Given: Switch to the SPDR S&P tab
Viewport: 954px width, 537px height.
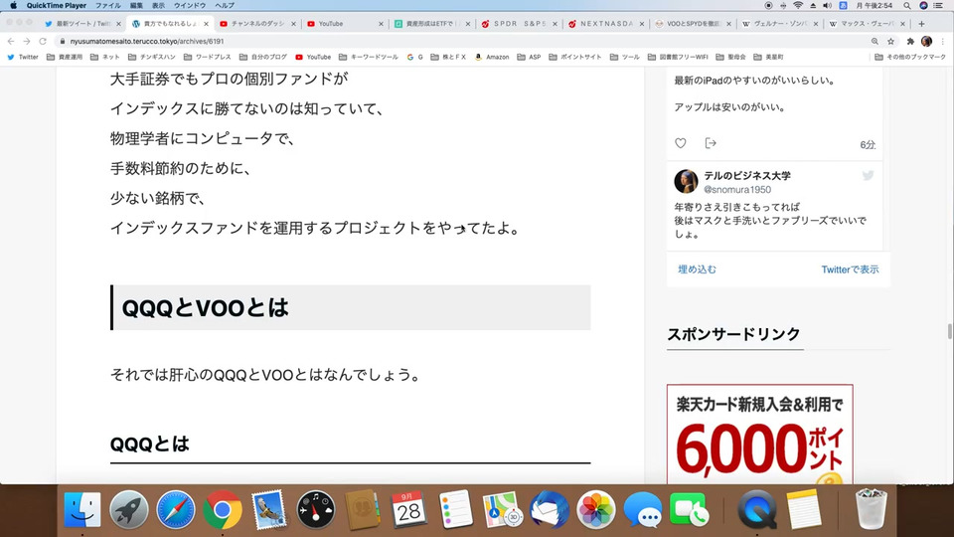Looking at the screenshot, I should (x=519, y=24).
